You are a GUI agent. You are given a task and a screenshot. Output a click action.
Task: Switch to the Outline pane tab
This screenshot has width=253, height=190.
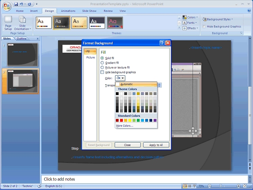[22, 38]
